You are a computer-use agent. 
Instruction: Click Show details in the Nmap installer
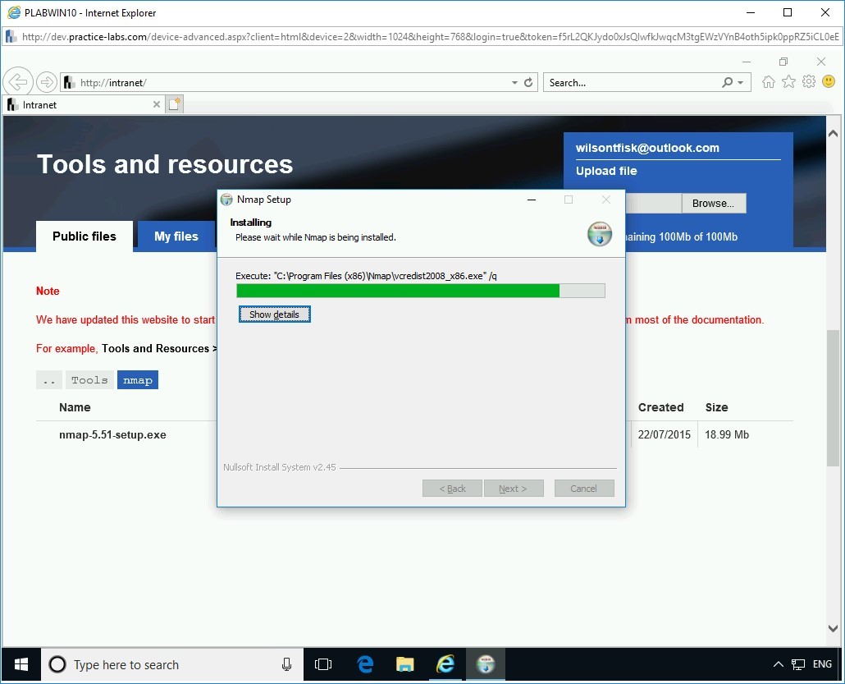274,314
